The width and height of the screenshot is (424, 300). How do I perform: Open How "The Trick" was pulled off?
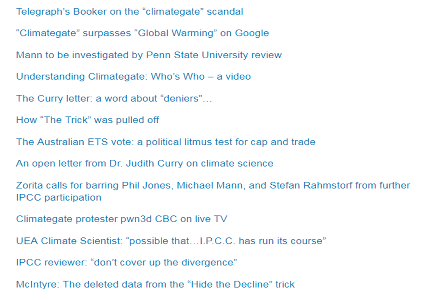87,120
